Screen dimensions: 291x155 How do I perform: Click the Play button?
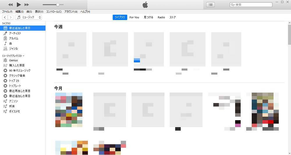tap(19, 5)
